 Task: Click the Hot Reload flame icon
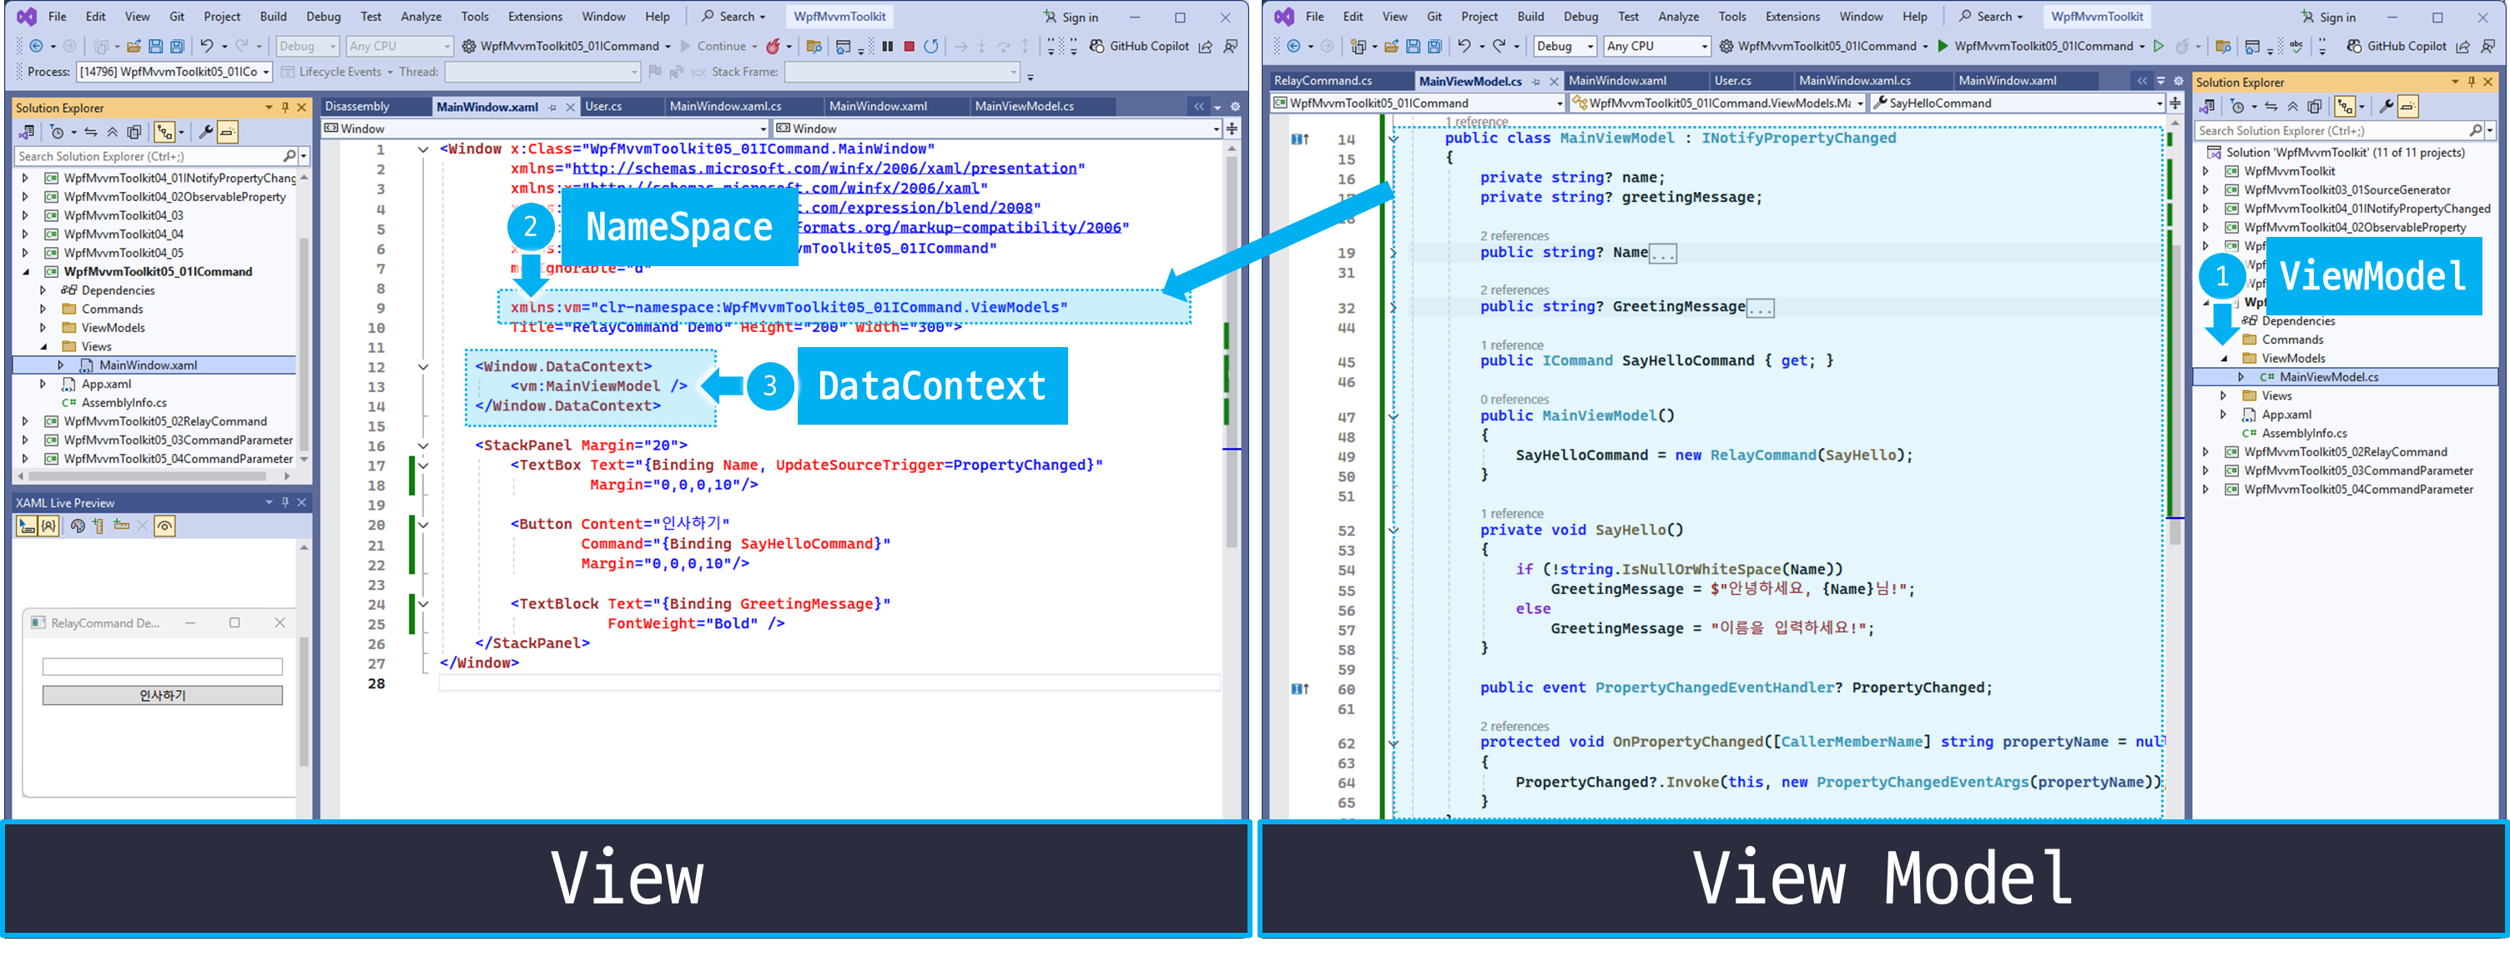[x=773, y=46]
